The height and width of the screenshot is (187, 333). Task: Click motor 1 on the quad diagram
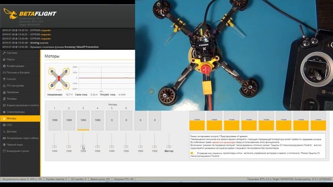pos(66,85)
